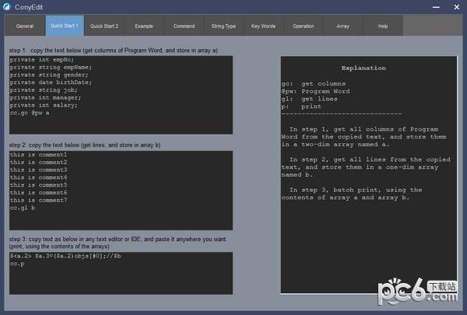View the Key Words tab
The image size is (467, 315).
pyautogui.click(x=263, y=26)
